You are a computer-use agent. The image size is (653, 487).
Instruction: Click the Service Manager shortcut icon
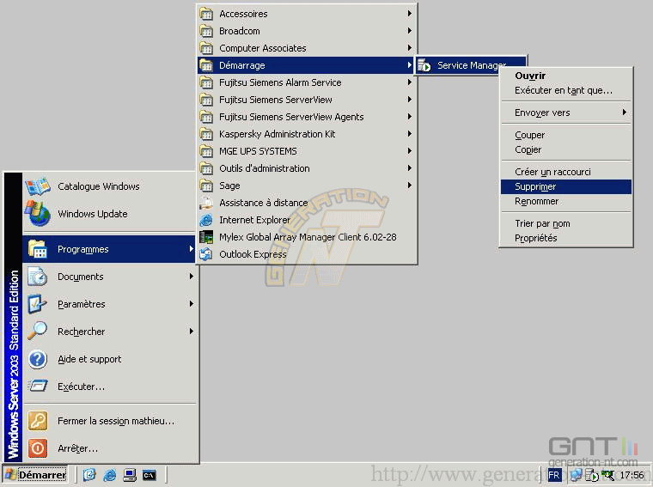point(424,65)
